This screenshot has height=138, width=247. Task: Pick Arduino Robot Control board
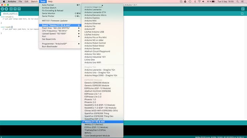102,43
